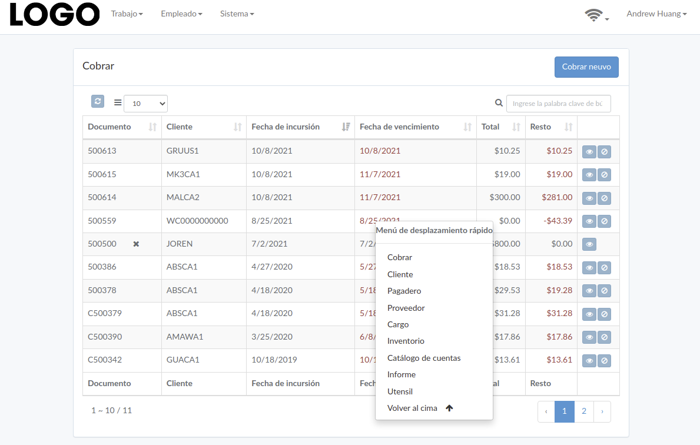700x445 pixels.
Task: Click the search magnifier icon
Action: pyautogui.click(x=499, y=103)
